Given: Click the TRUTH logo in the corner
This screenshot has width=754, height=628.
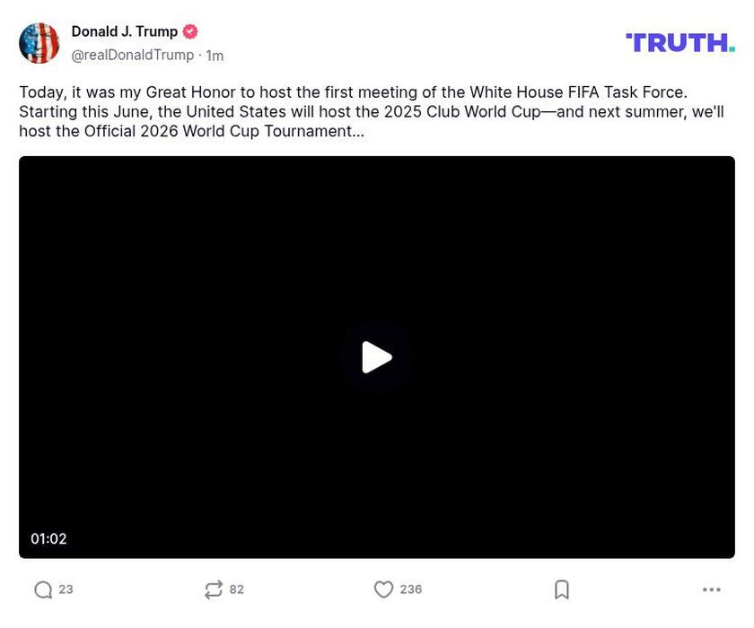Looking at the screenshot, I should click(680, 41).
